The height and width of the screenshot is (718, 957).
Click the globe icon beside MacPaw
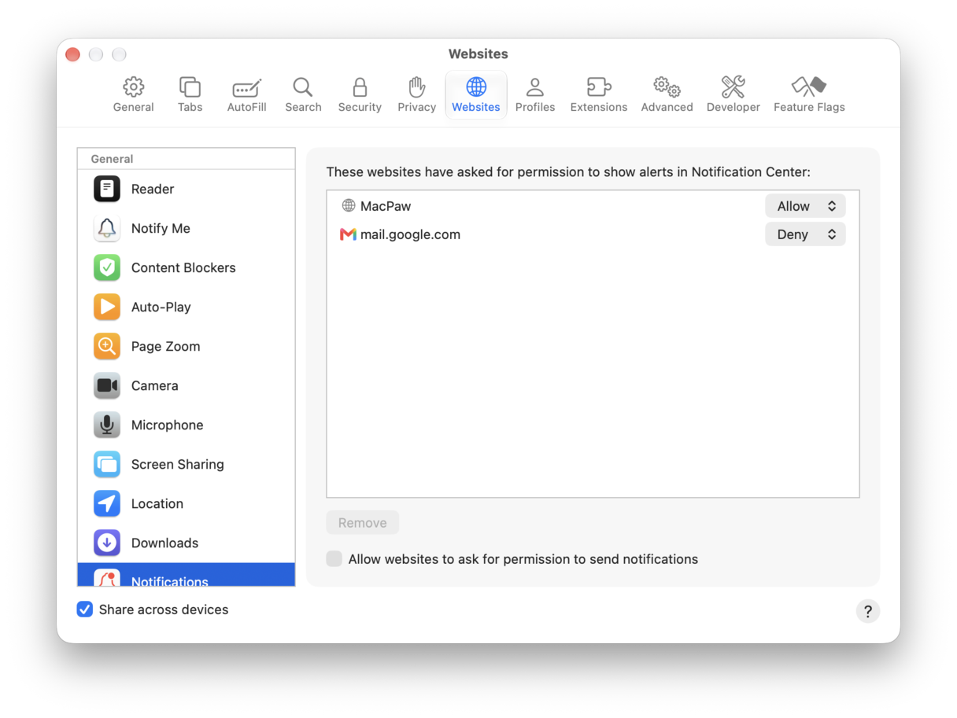(349, 206)
